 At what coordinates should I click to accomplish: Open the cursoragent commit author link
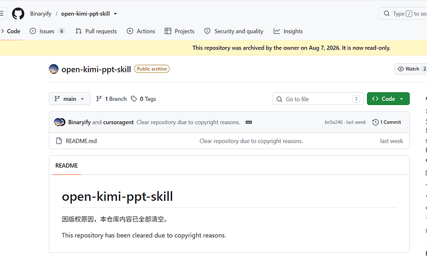[x=118, y=122]
